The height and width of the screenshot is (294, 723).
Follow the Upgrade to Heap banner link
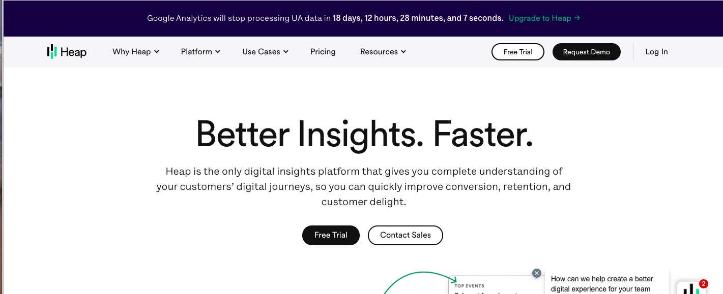(540, 18)
